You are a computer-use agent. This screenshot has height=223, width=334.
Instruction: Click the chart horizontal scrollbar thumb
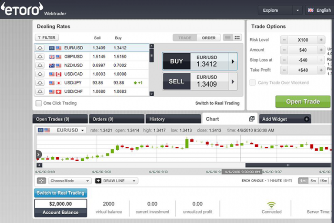click(288, 165)
